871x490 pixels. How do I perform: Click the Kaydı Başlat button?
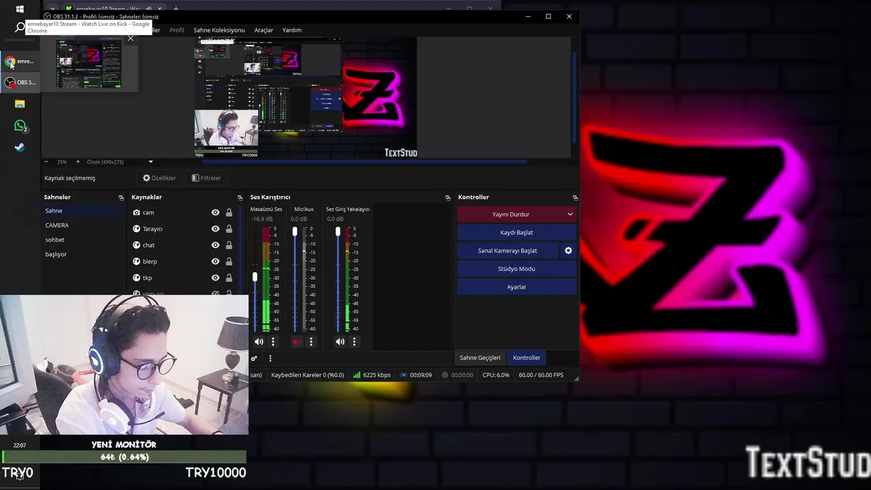516,233
